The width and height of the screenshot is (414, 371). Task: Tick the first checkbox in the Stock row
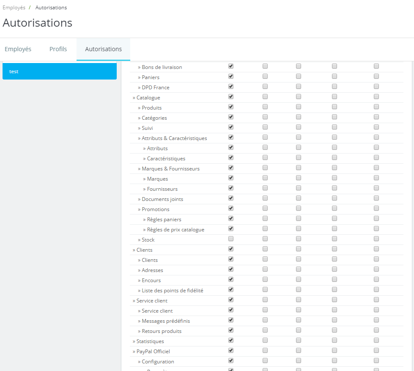(231, 239)
